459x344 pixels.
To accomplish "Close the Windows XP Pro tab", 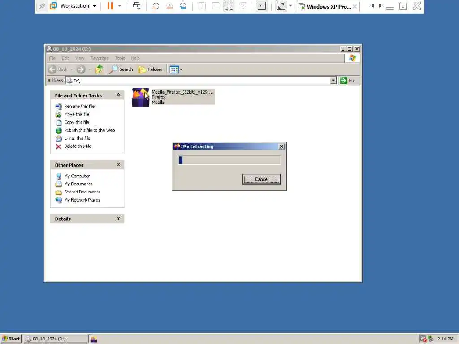I will 355,6.
